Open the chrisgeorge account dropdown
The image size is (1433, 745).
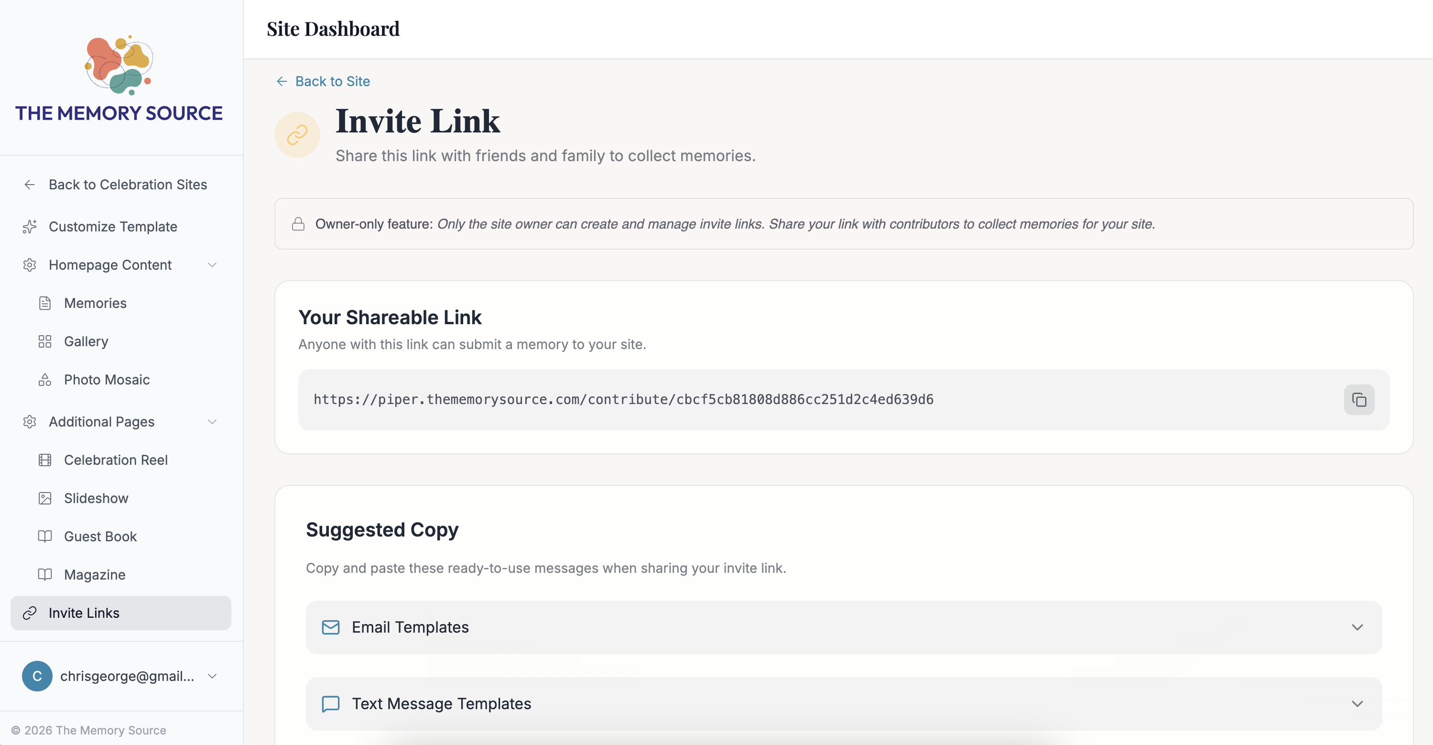(212, 676)
